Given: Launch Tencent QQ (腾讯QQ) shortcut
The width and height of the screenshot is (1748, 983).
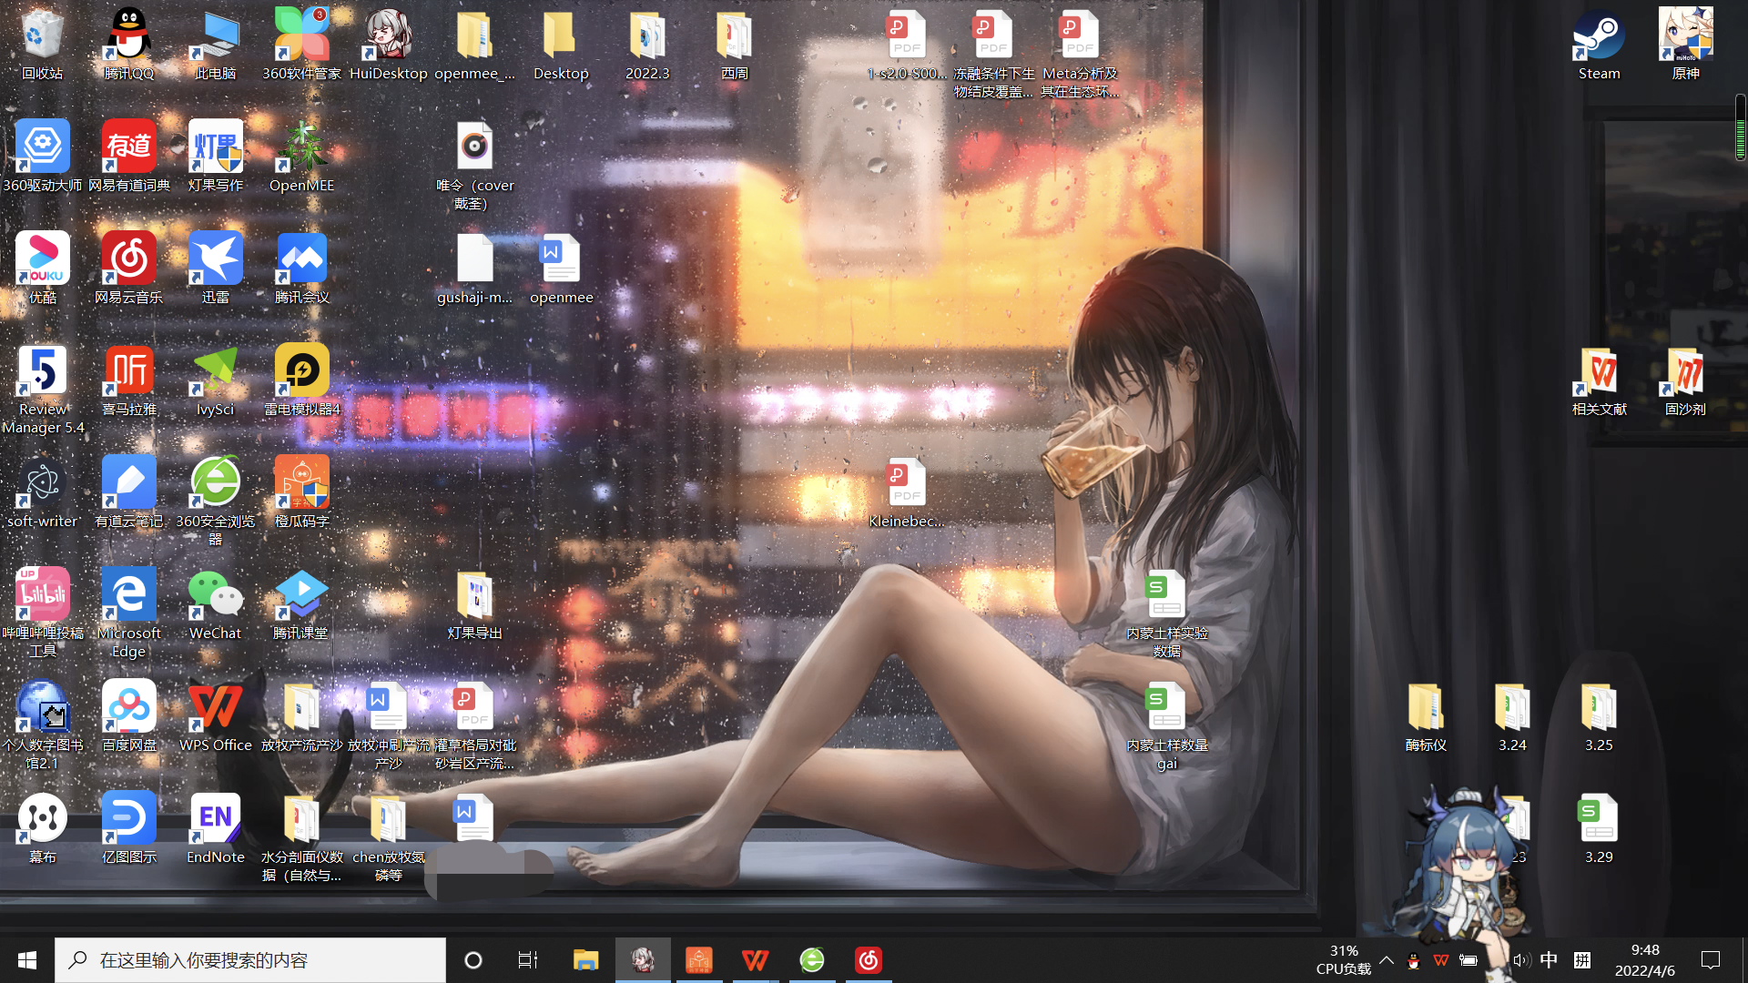Looking at the screenshot, I should click(x=128, y=45).
